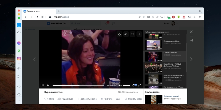Like the video with 3 626 likes
Screen dimensions: 221x110
49,99
